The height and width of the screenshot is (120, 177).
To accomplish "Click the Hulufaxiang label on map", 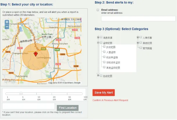I will tap(22, 76).
